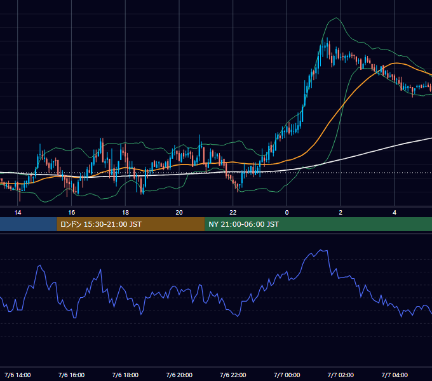Click the 14 hour label on price chart axis

coord(18,213)
